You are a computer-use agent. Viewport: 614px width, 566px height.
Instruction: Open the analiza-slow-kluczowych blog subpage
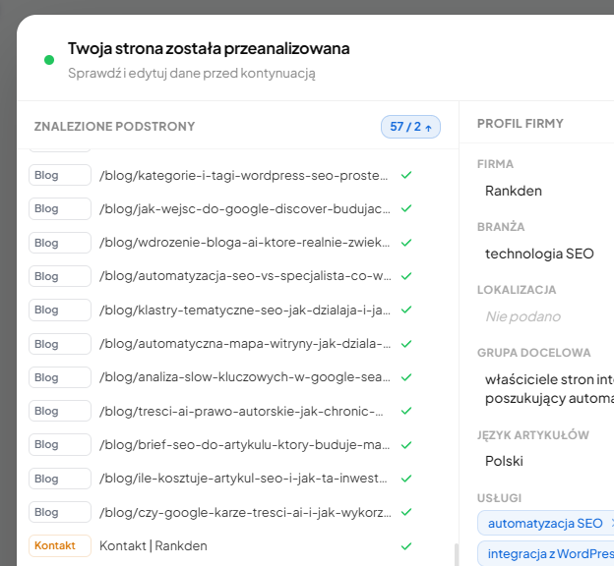point(245,377)
